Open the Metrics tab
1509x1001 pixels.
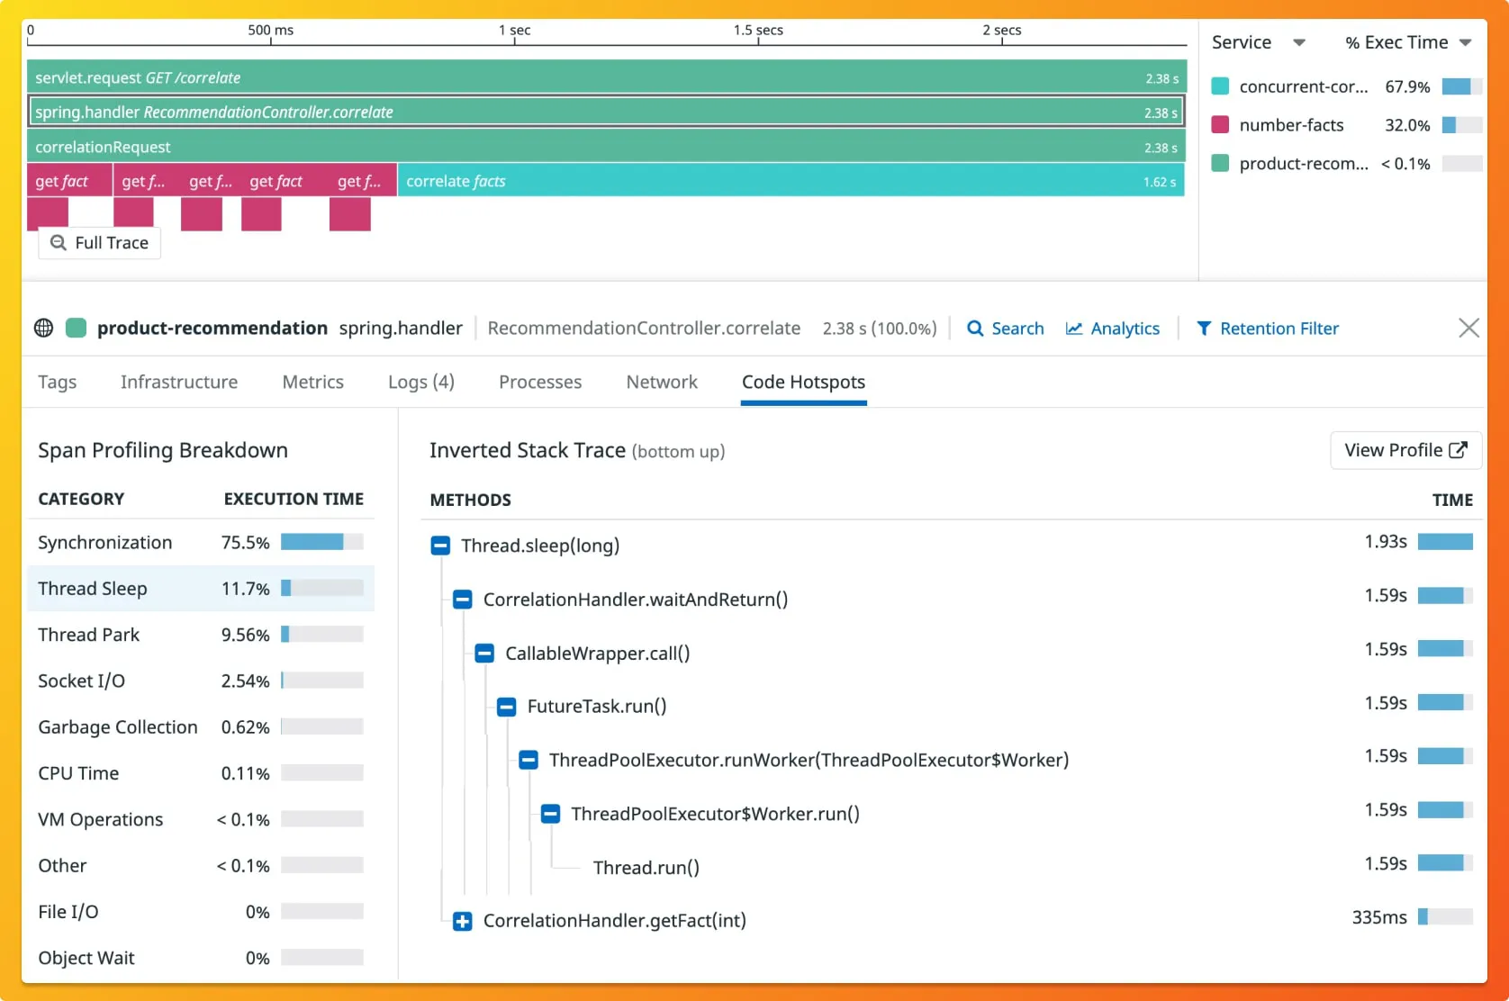point(313,382)
